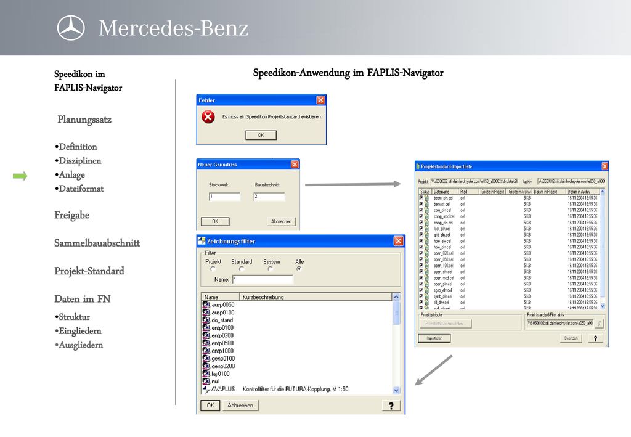Click scroll-down arrow in Zeichnungsfilter list
The height and width of the screenshot is (437, 631).
(396, 390)
